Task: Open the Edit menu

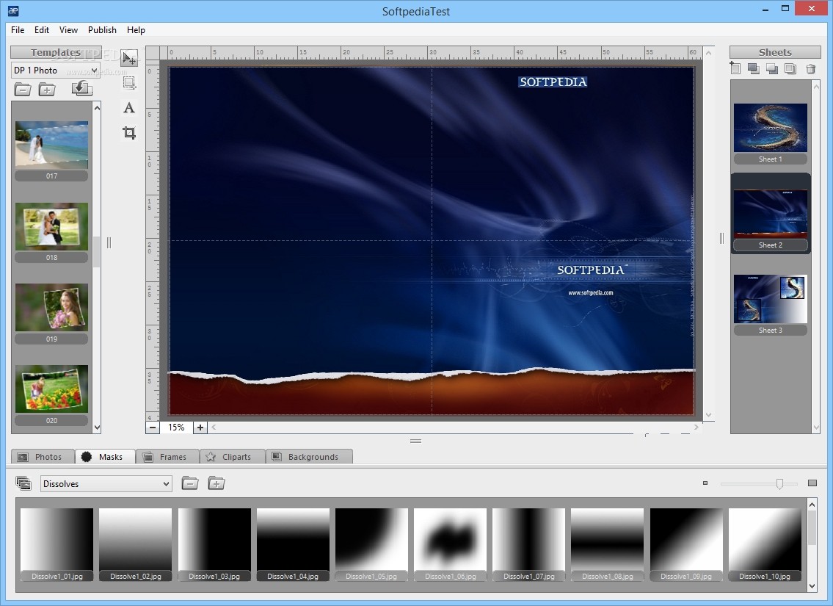Action: point(41,30)
